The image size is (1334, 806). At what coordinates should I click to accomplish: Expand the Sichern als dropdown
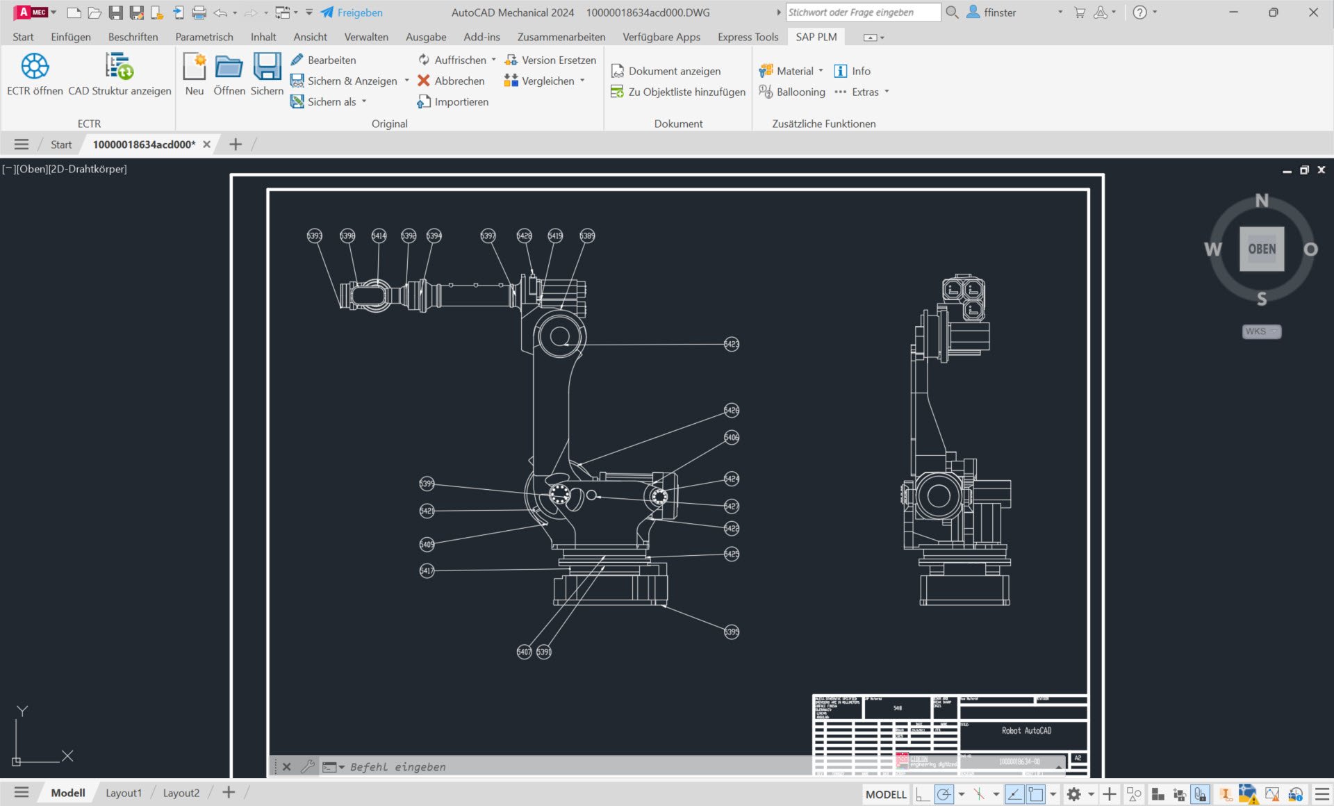pos(364,102)
